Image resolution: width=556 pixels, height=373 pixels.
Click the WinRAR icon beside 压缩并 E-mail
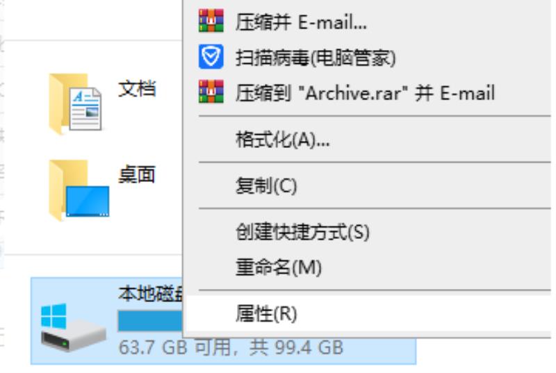(211, 21)
